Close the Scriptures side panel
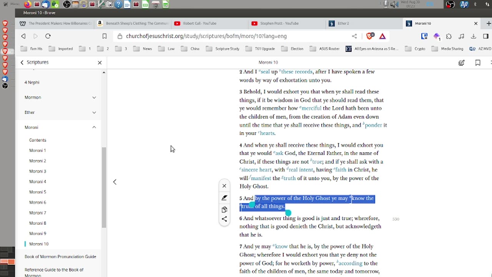Image resolution: width=492 pixels, height=277 pixels. [x=100, y=62]
